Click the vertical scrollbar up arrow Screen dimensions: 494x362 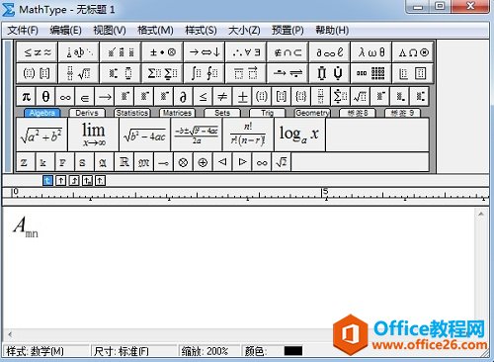pos(481,215)
